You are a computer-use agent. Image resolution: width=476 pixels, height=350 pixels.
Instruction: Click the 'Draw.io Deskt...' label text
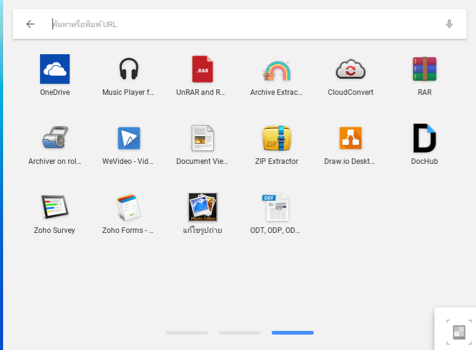[350, 161]
